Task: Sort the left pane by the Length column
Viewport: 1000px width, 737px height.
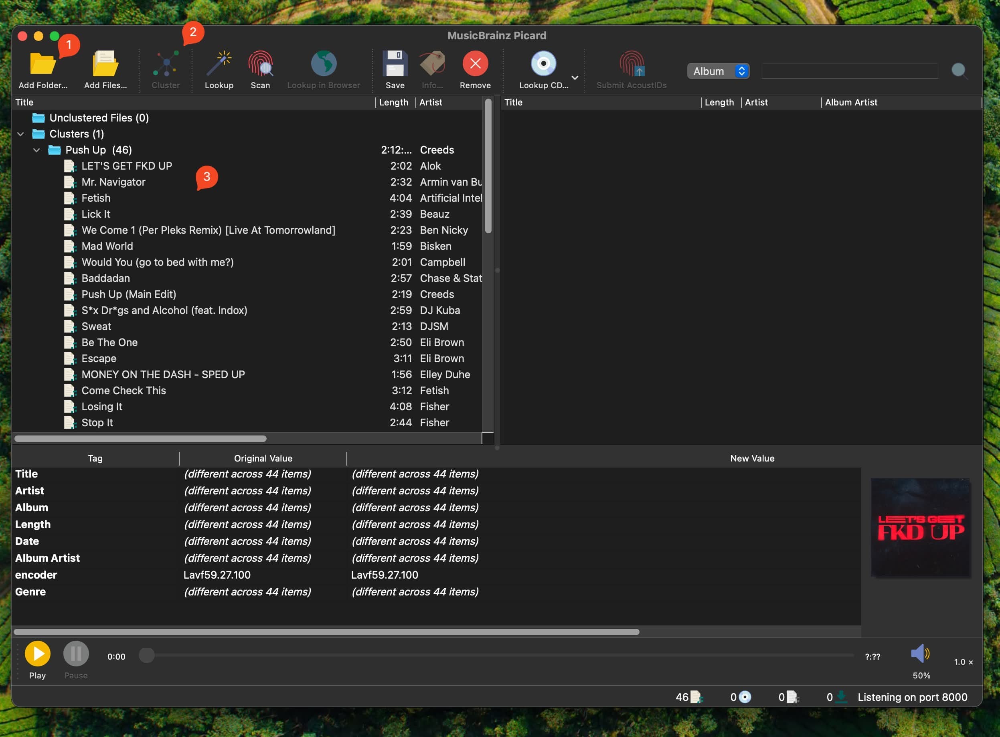Action: [393, 102]
